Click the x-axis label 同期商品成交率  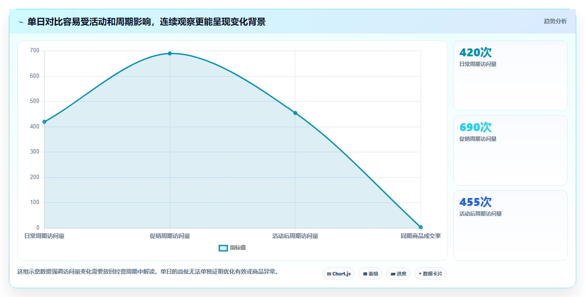[421, 236]
